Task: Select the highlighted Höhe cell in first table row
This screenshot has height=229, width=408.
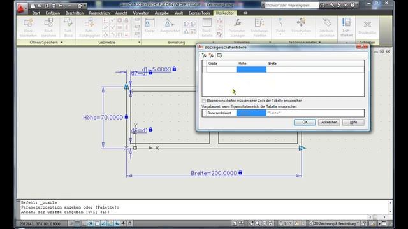Action: pos(251,69)
